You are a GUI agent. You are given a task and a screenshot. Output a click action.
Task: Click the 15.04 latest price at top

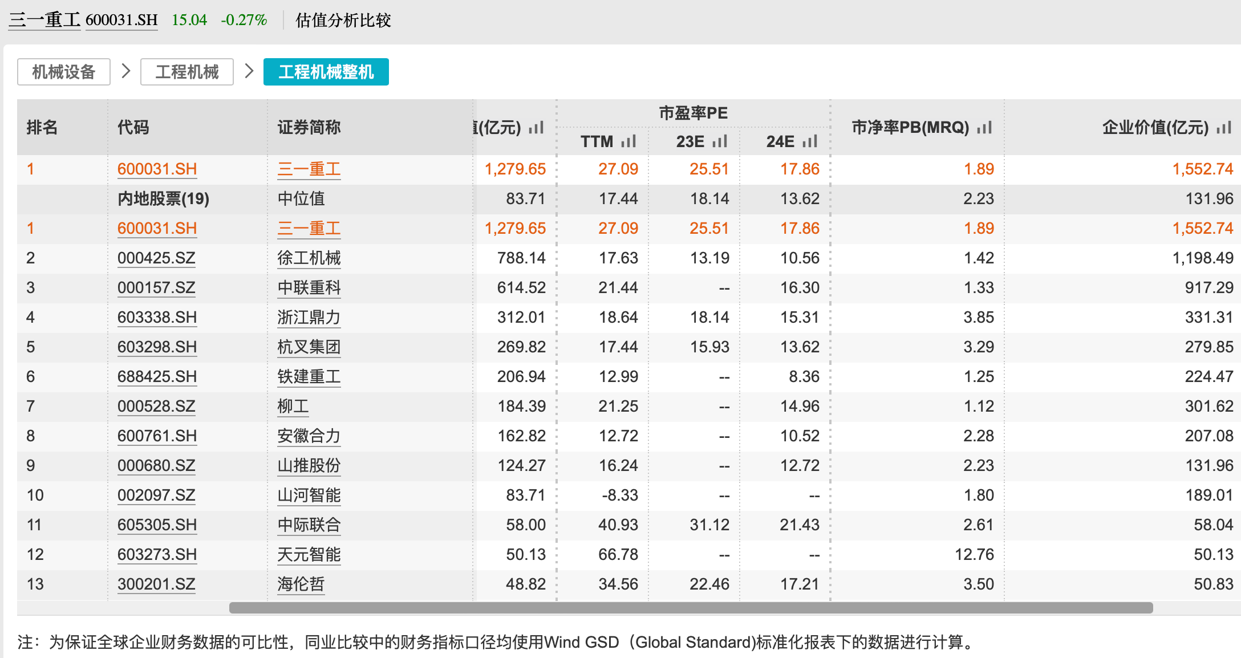(x=189, y=20)
